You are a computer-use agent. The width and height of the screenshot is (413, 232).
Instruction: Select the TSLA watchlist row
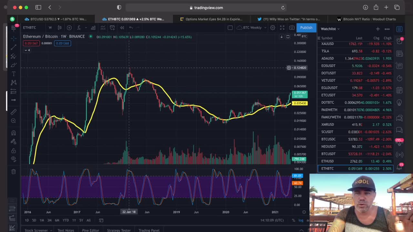pyautogui.click(x=355, y=51)
